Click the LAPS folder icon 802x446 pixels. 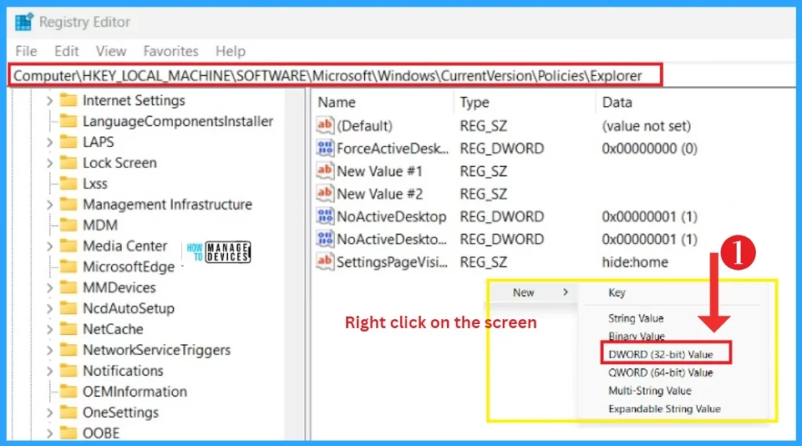[68, 142]
